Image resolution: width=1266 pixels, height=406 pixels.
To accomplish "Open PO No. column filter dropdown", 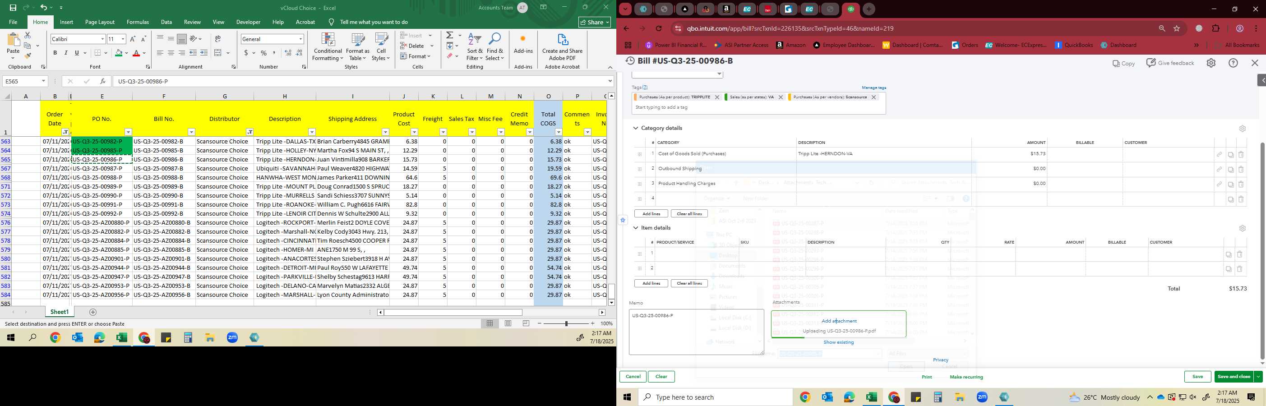I will (128, 132).
